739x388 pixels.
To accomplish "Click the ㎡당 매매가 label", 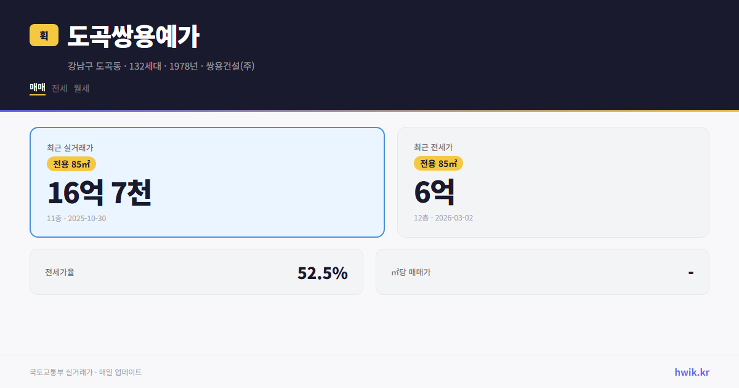I will tap(412, 272).
